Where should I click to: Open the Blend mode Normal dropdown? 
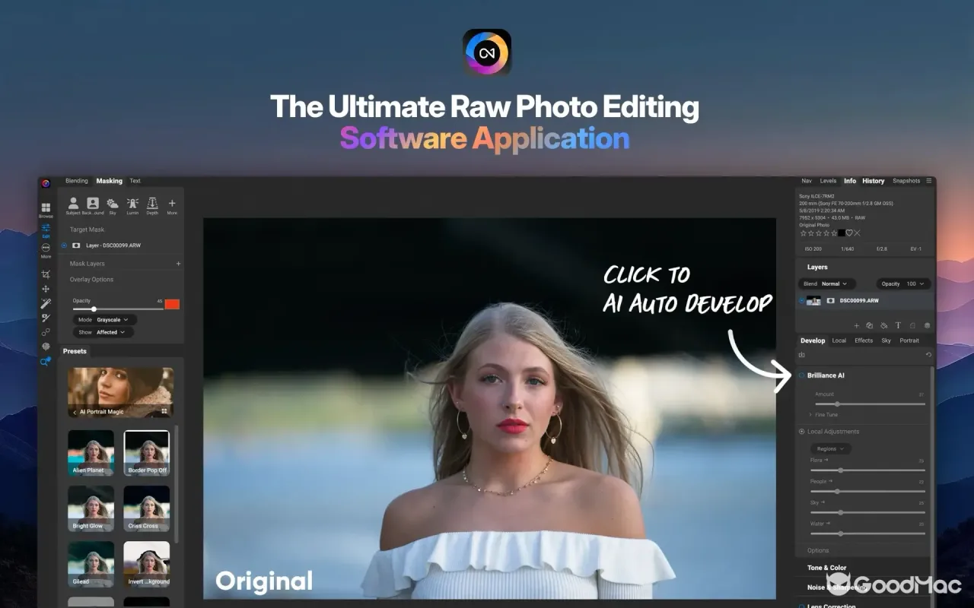828,283
